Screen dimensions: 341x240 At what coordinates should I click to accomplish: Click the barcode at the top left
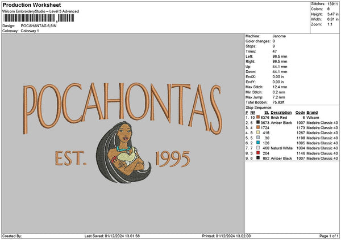[x=39, y=18]
